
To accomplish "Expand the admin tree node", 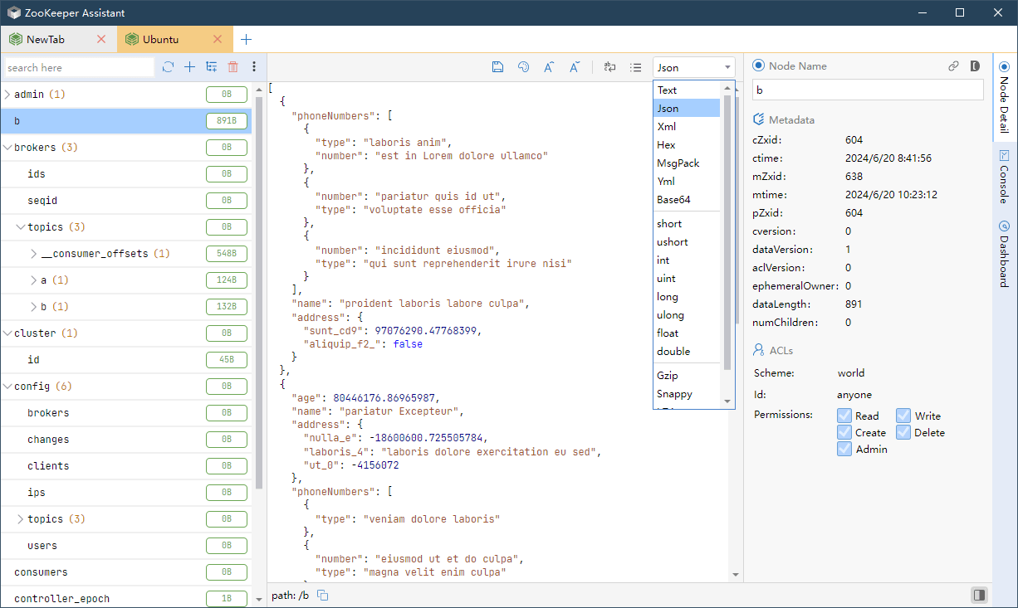I will point(7,95).
